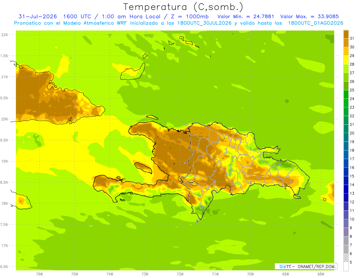Click the '6.5N' latitude axis label
The height and width of the screenshot is (278, 360).
tap(4, 267)
